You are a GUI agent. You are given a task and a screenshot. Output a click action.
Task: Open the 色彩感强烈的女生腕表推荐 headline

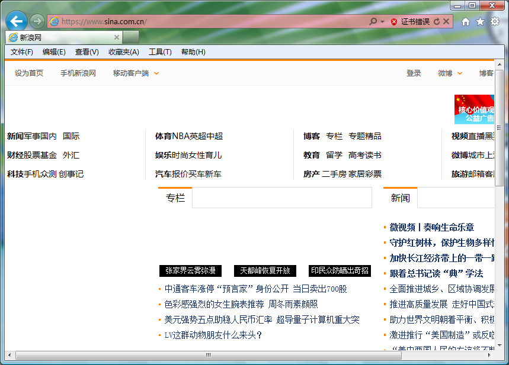pyautogui.click(x=215, y=305)
